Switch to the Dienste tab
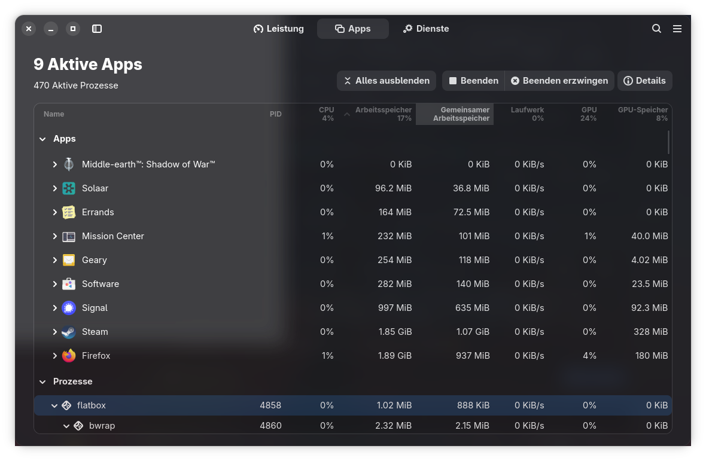 [x=426, y=29]
